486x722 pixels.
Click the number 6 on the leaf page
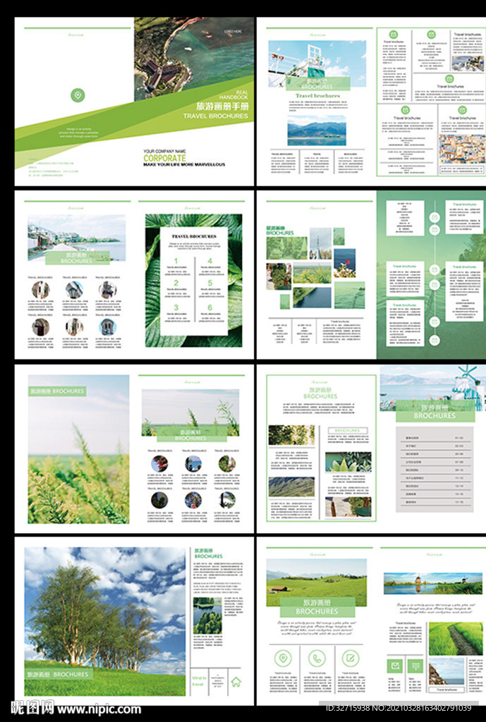(209, 307)
